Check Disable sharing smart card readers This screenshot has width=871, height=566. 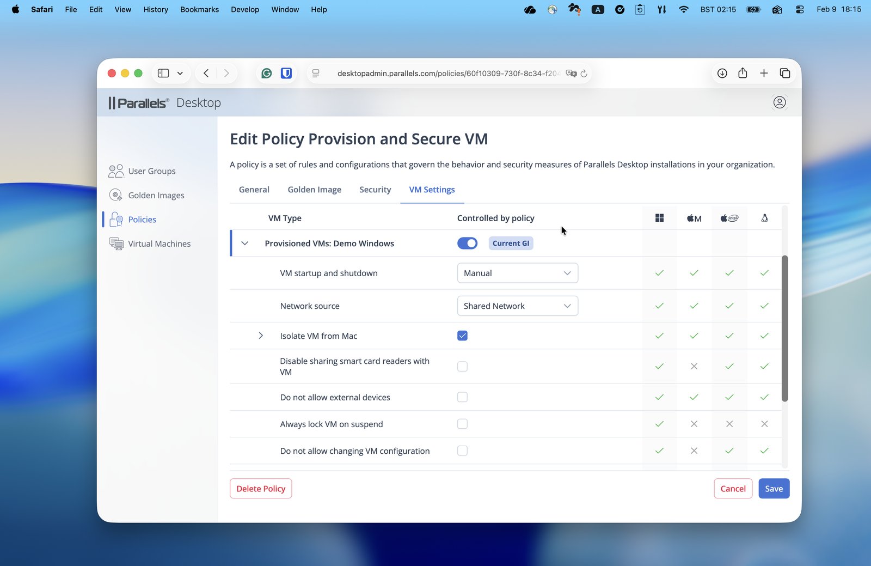462,366
